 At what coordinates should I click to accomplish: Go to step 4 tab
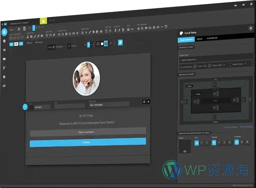pyautogui.click(x=43, y=27)
